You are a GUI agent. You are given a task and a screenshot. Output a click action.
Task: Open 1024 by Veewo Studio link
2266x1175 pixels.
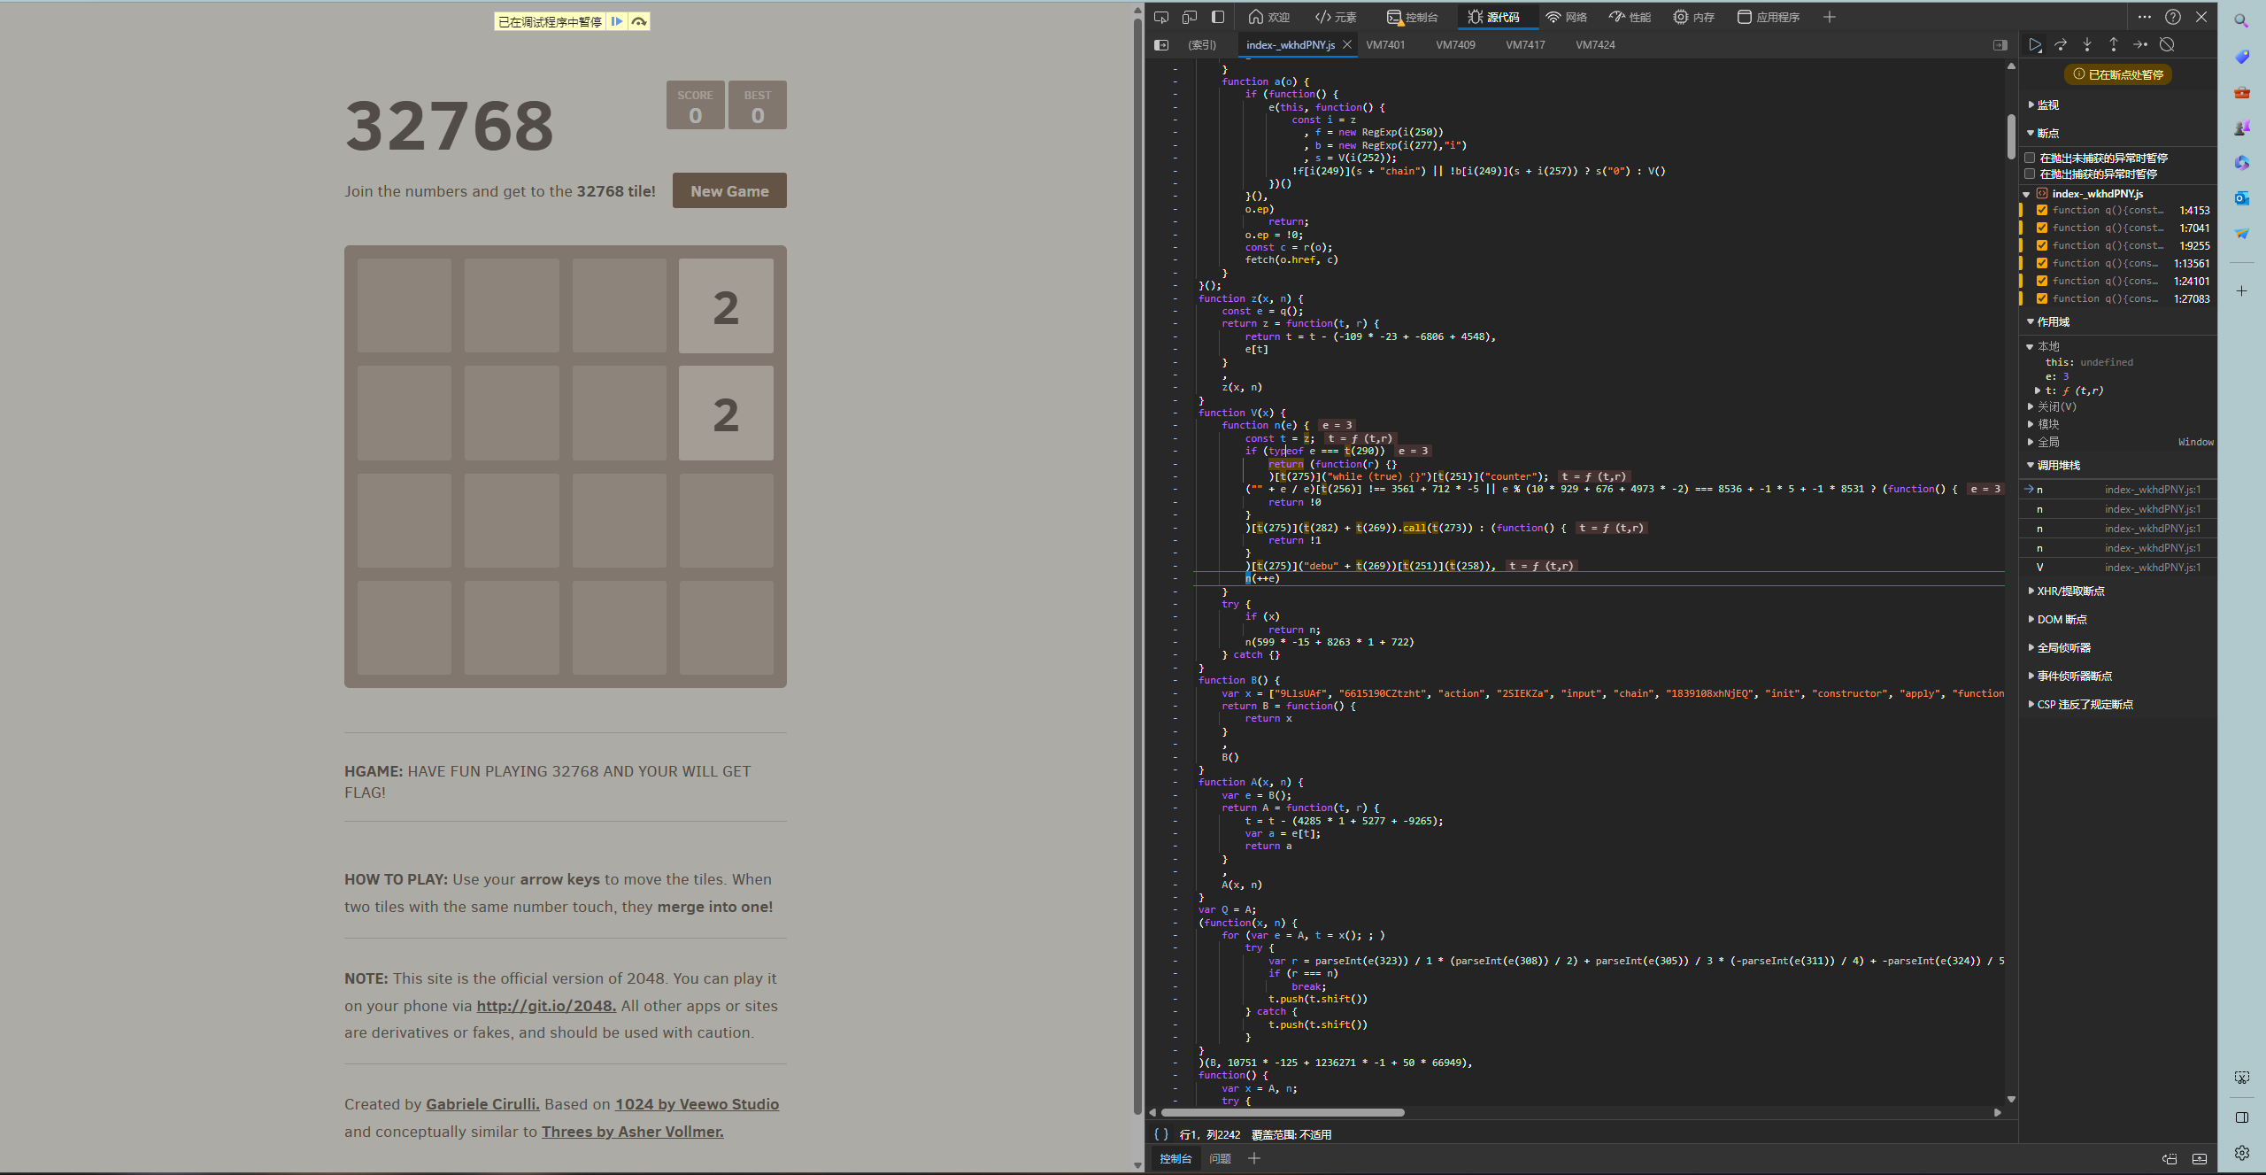(697, 1104)
